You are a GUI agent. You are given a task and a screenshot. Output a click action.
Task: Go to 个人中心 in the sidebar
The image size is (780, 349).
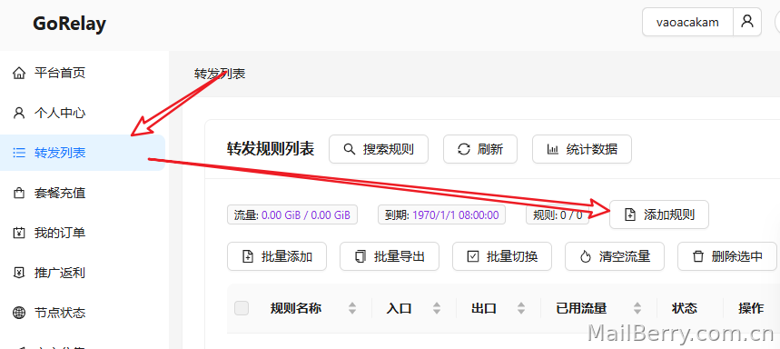click(83, 113)
